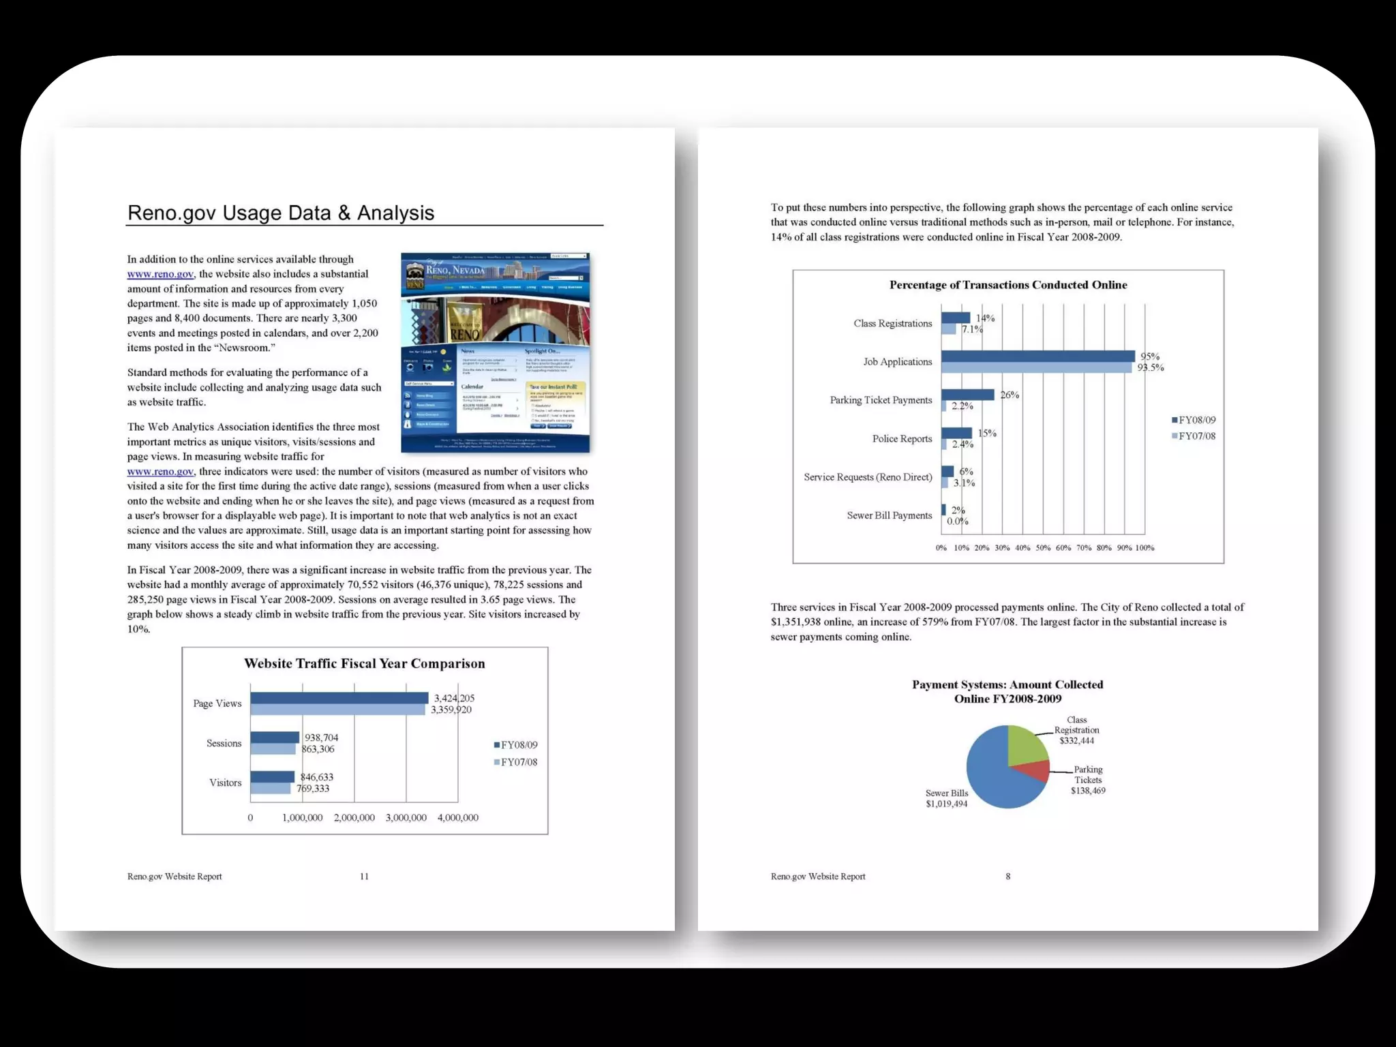1396x1047 pixels.
Task: Click the Maps & Construction road icon
Action: (x=408, y=424)
